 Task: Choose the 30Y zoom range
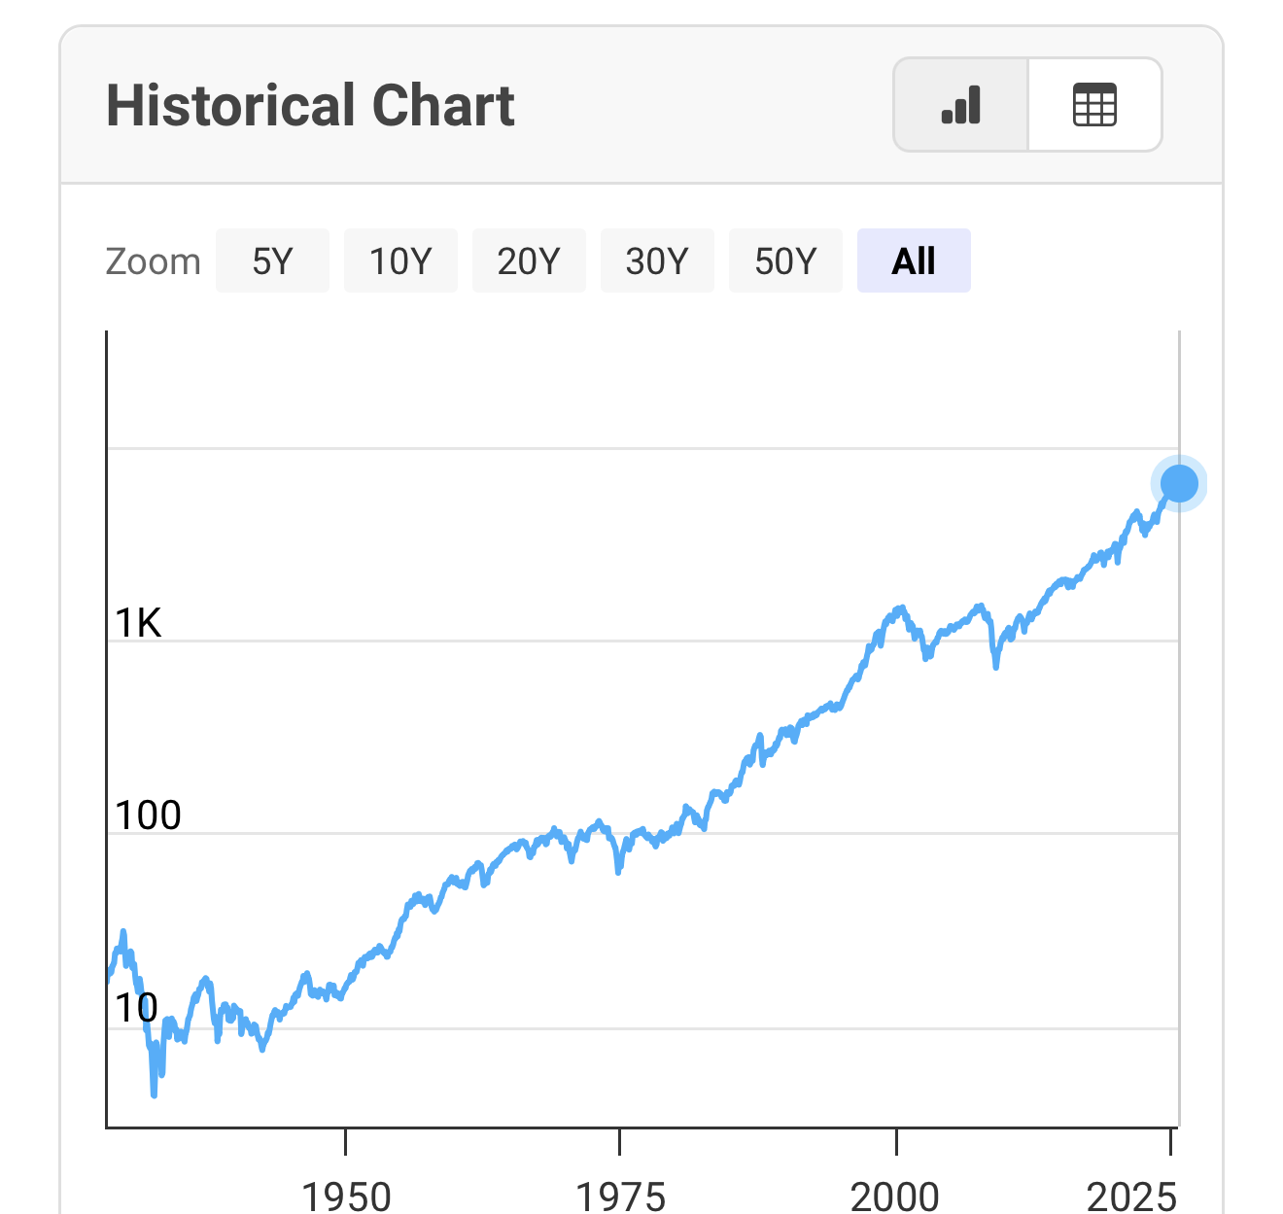pyautogui.click(x=657, y=260)
